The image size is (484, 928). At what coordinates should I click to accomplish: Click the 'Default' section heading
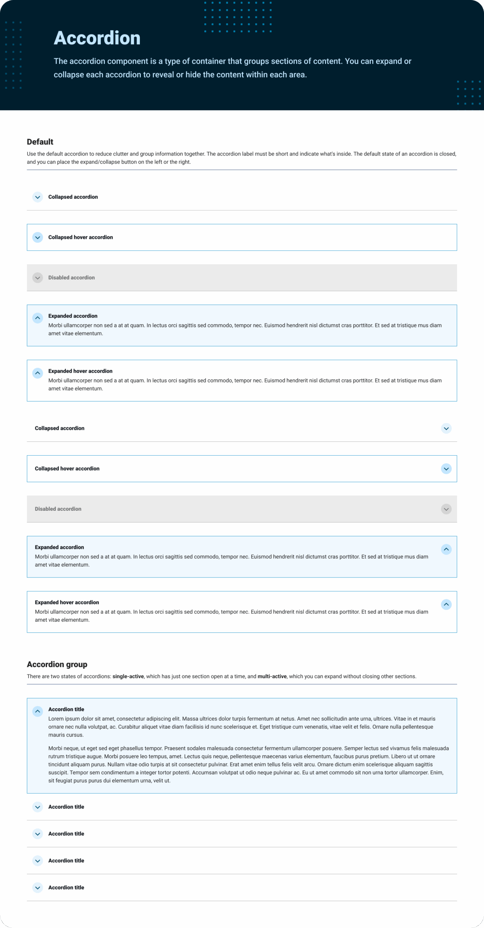point(40,142)
